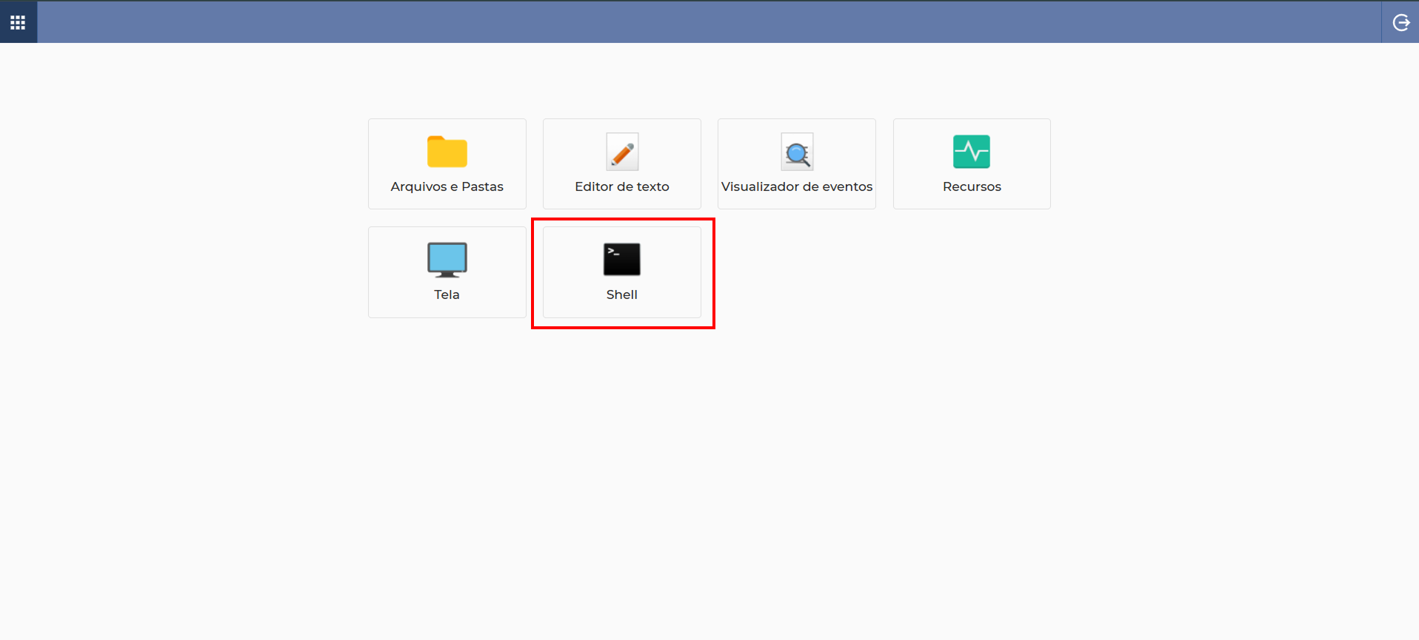Screen dimensions: 1419x640
Task: Select the Tela label
Action: click(447, 294)
